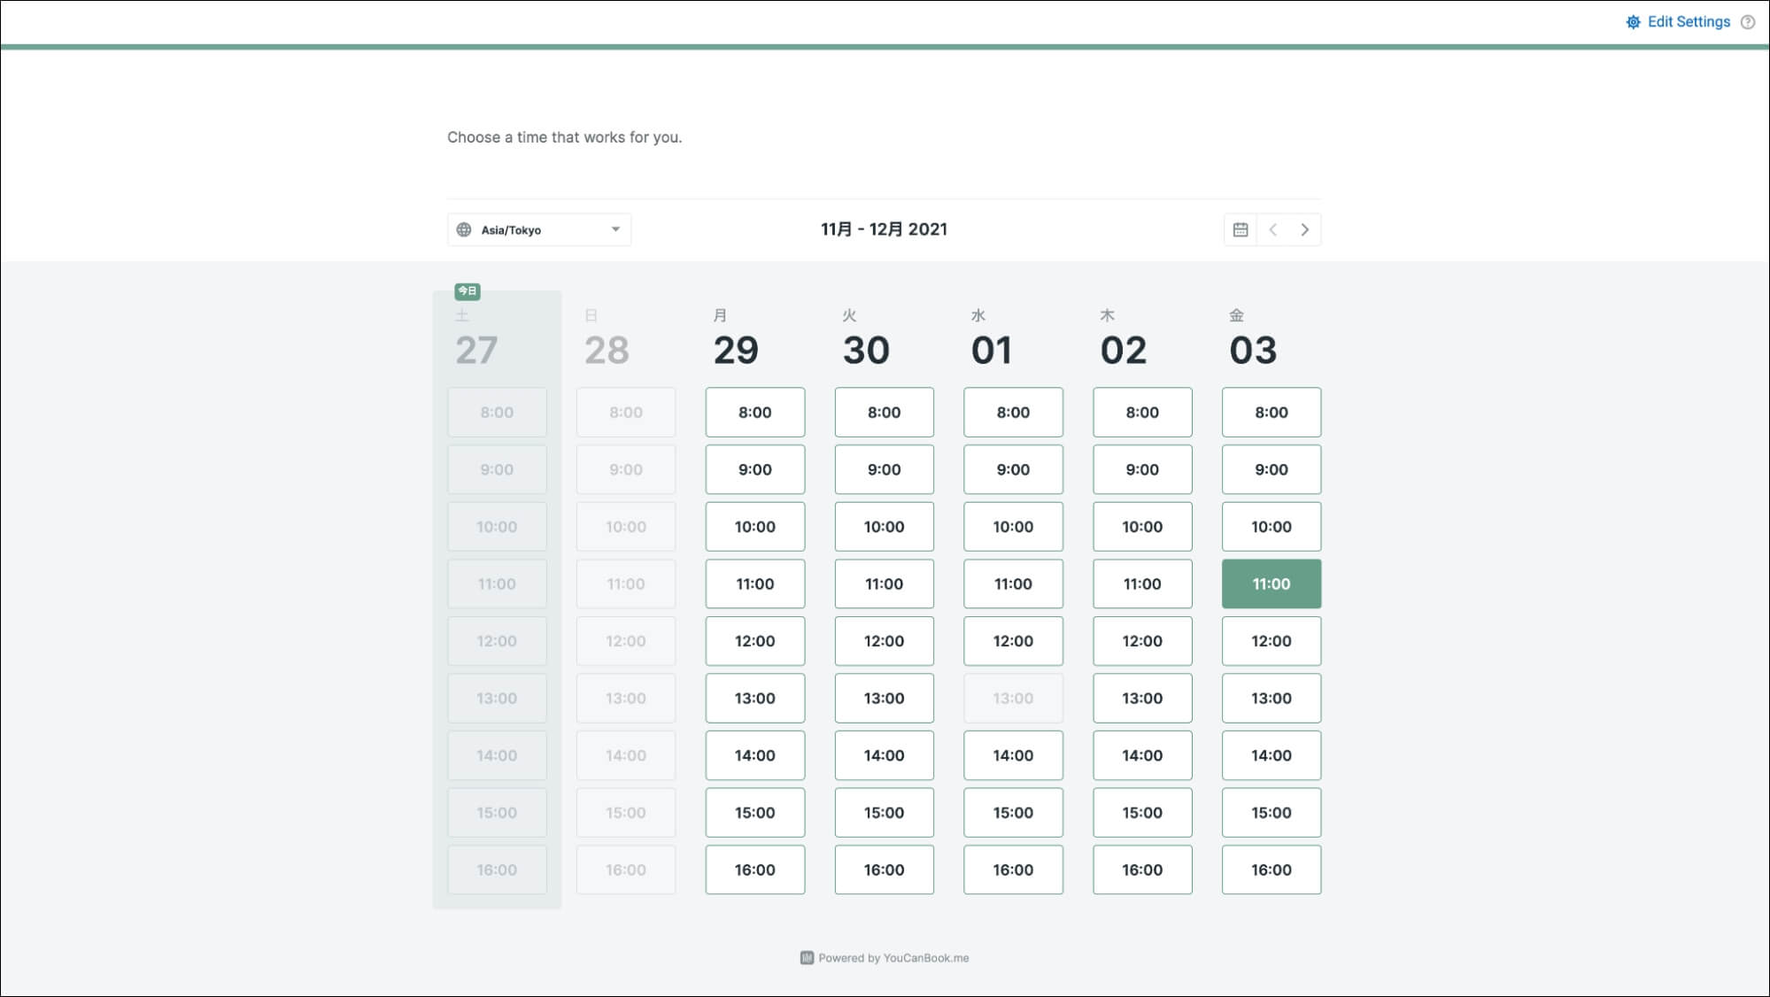Click the help question mark icon
Image resolution: width=1770 pixels, height=997 pixels.
point(1747,22)
